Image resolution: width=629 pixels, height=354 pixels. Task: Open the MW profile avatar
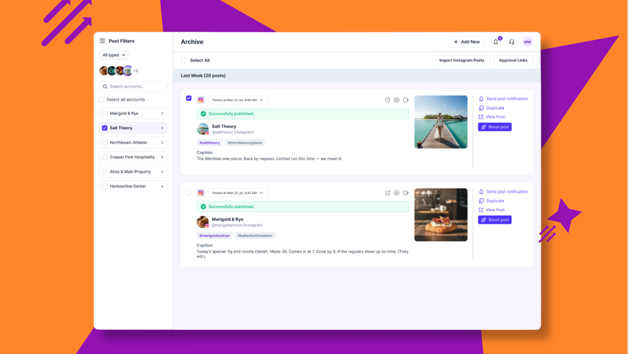click(x=527, y=42)
